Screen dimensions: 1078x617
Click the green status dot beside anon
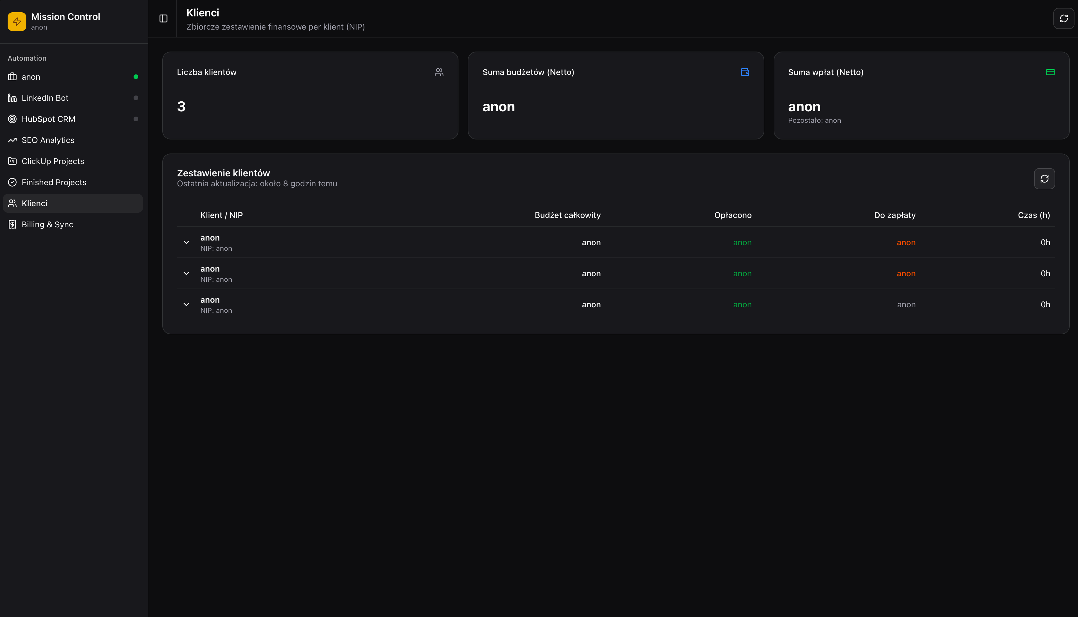[136, 77]
